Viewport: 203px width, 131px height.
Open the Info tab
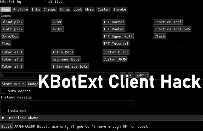pyautogui.click(x=36, y=9)
